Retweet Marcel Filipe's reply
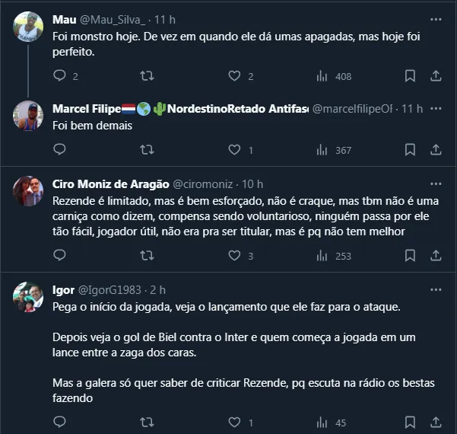The width and height of the screenshot is (457, 434). 148,150
